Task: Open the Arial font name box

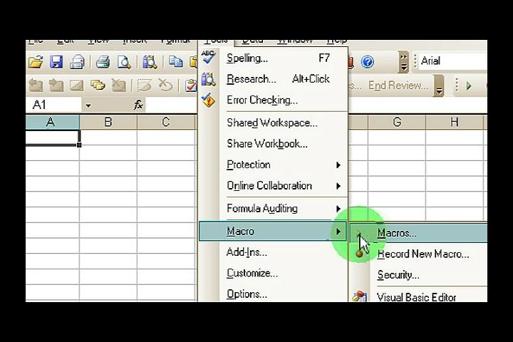Action: [x=453, y=61]
